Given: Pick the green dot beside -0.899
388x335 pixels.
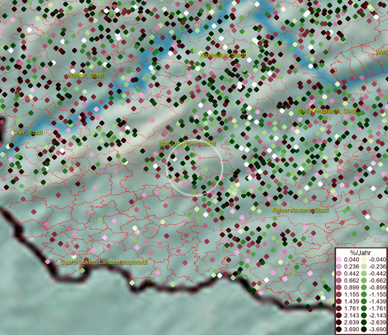Looking at the screenshot, I should click(364, 288).
